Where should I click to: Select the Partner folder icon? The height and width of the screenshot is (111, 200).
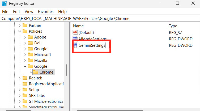25,25
